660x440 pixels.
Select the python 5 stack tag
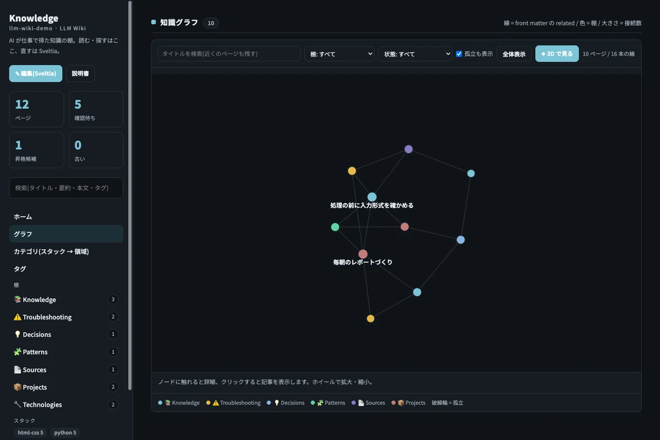[x=64, y=432]
